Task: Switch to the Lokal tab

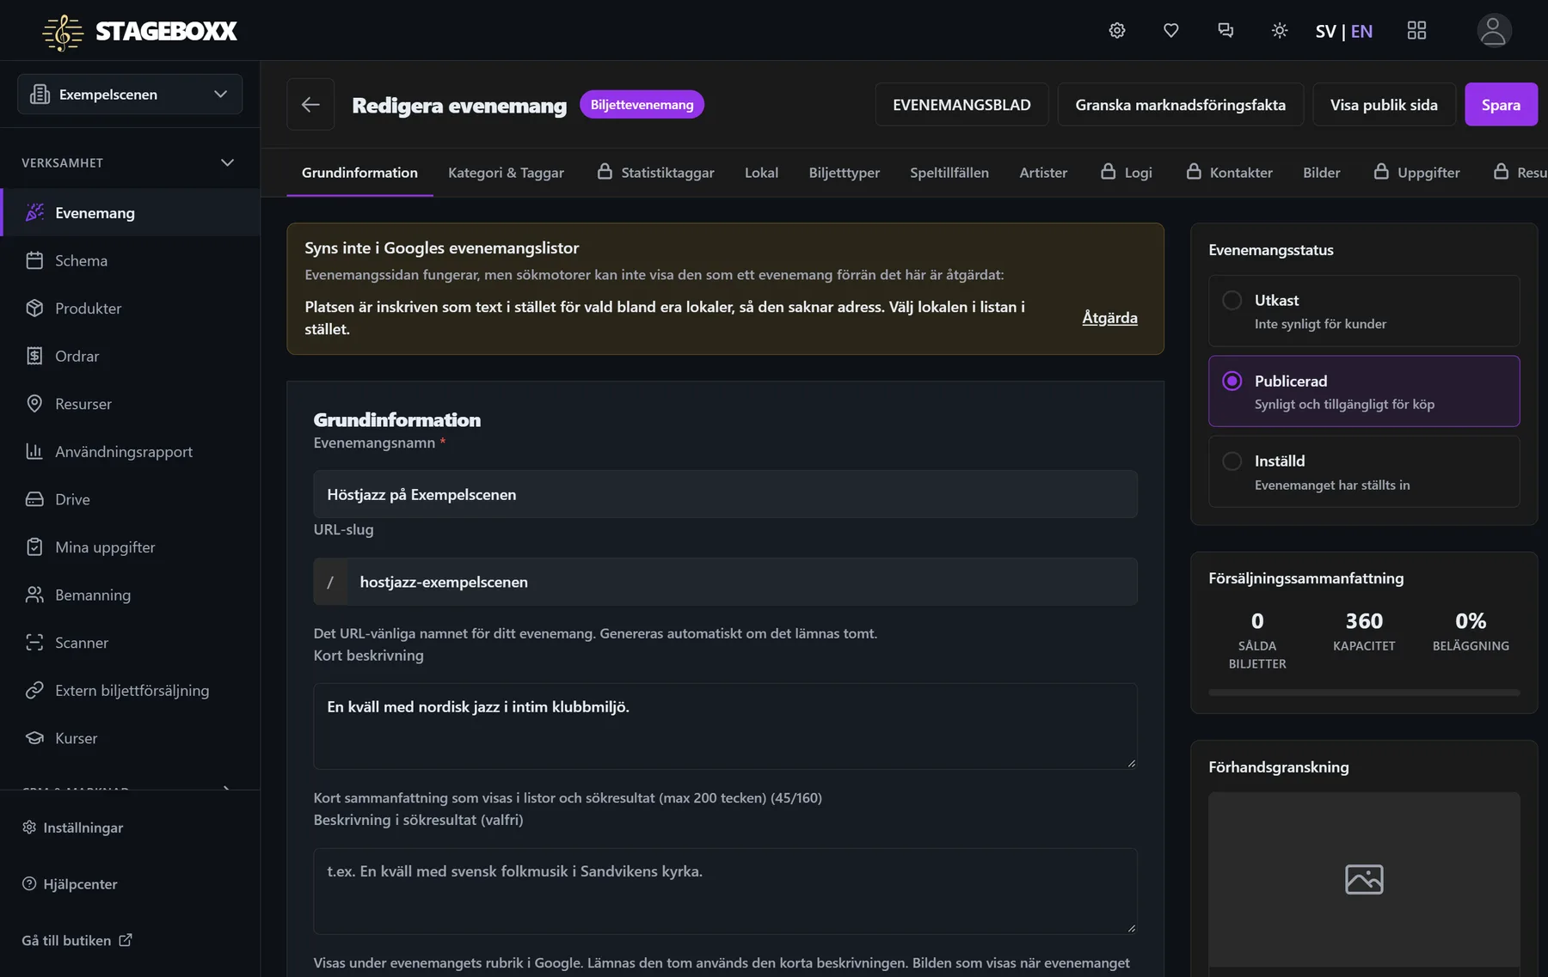Action: 761,173
